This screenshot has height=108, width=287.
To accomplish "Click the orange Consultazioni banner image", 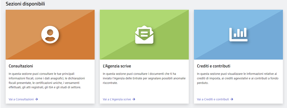I will coord(50,34).
